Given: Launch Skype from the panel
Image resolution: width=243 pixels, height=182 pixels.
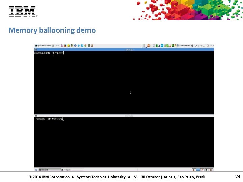Looking at the screenshot, I should pyautogui.click(x=82, y=45).
